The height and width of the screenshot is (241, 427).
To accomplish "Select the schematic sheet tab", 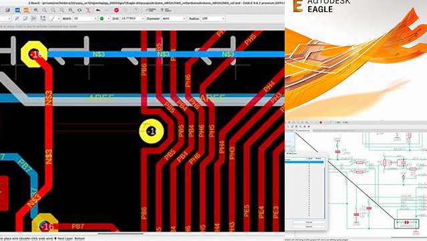I will 302,131.
